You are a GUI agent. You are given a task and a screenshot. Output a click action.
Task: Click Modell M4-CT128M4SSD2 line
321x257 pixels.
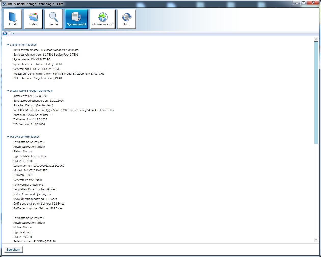pos(30,170)
